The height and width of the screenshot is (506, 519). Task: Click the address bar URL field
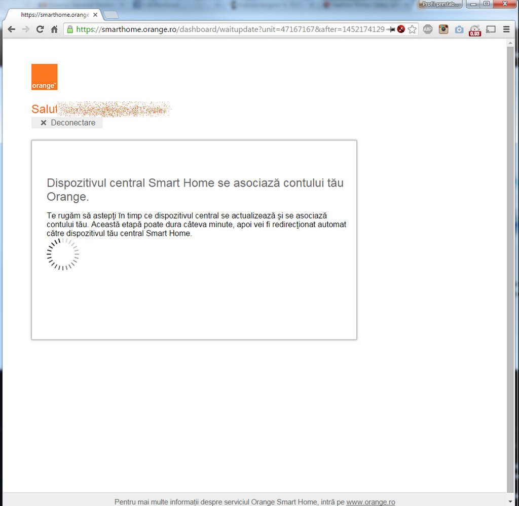pos(228,29)
